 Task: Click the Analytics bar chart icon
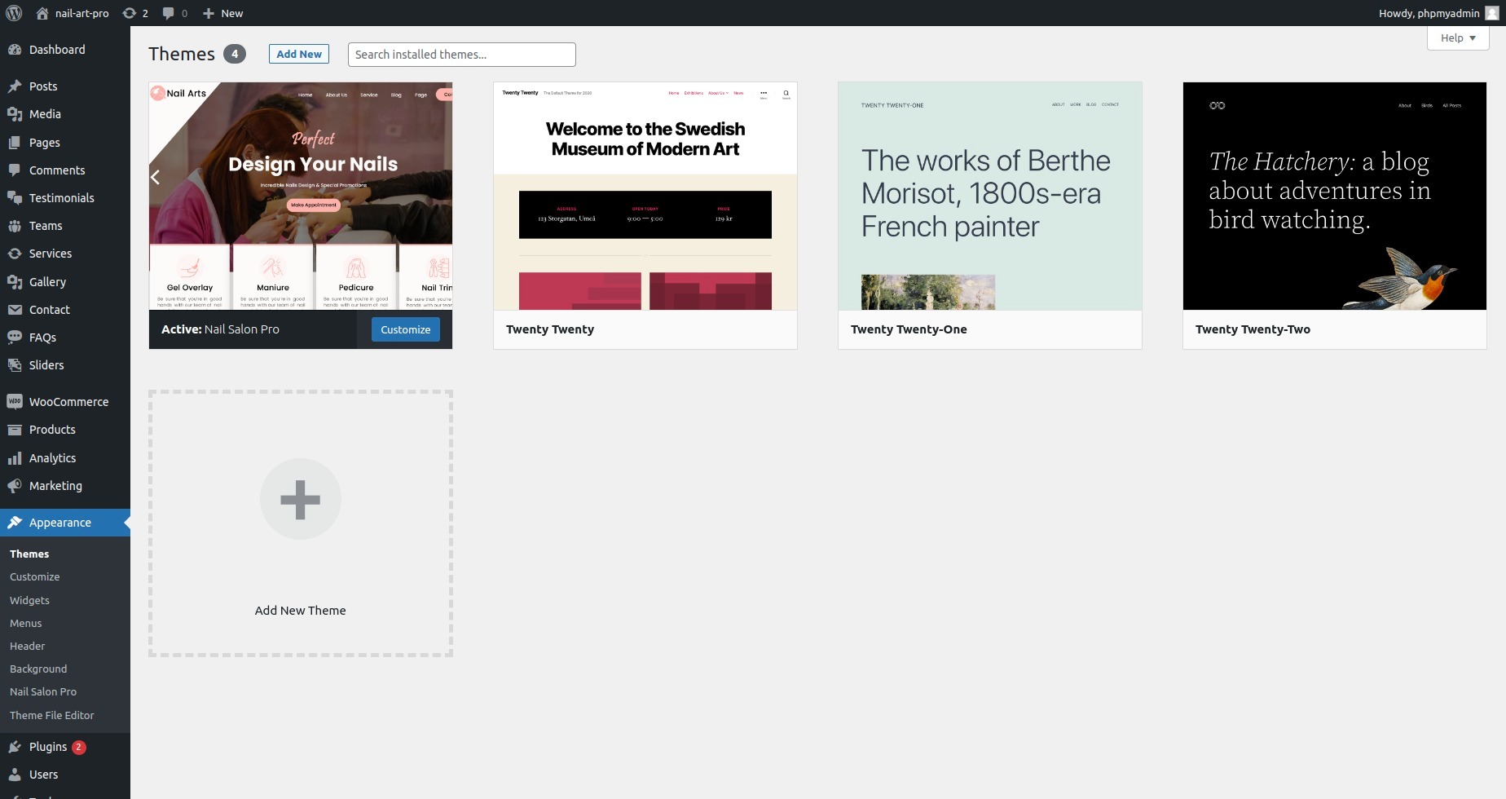tap(15, 458)
